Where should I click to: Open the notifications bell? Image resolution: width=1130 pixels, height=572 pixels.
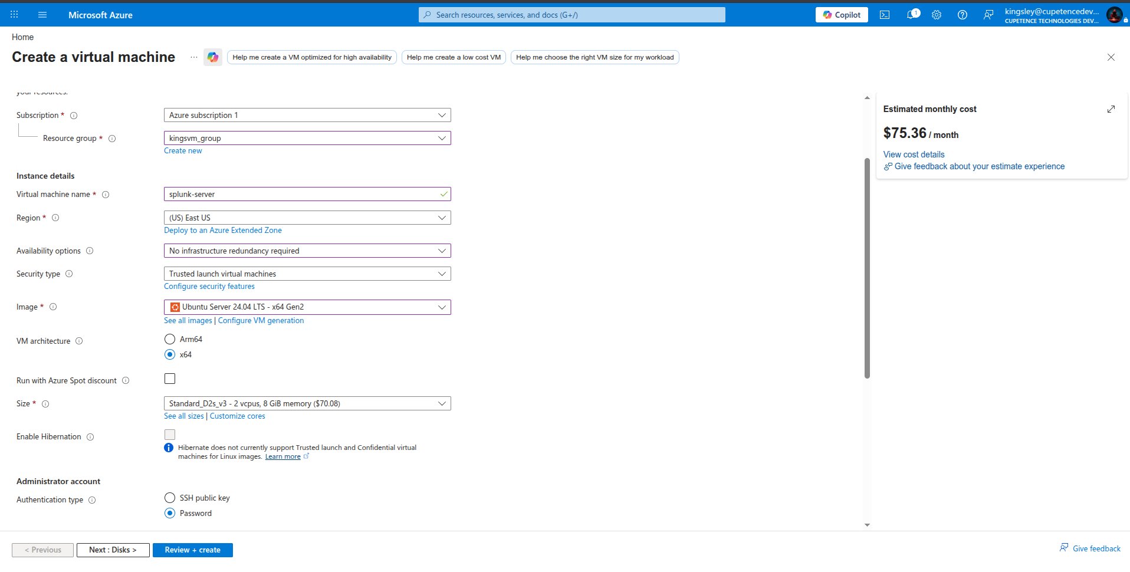[912, 15]
